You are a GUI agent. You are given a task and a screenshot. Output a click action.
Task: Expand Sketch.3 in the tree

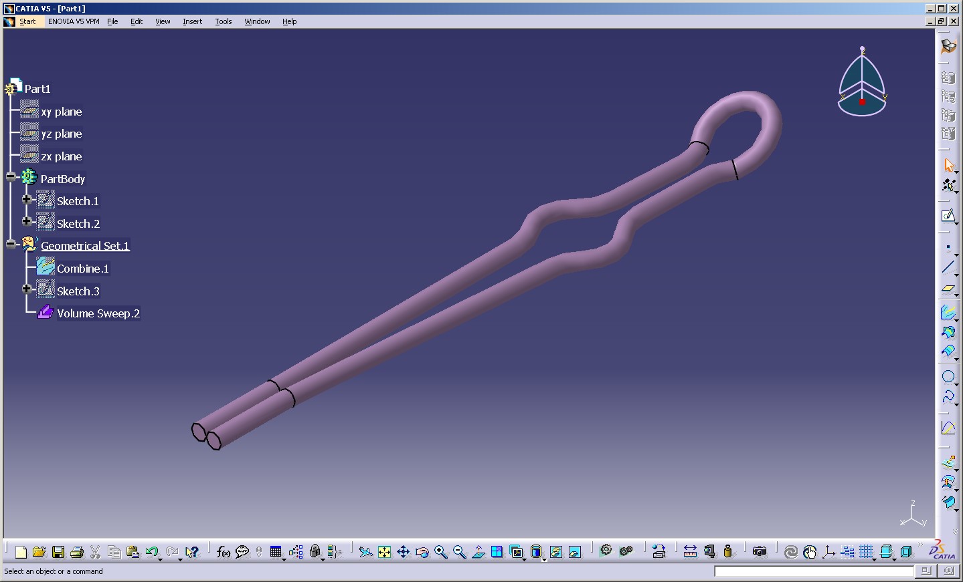27,289
